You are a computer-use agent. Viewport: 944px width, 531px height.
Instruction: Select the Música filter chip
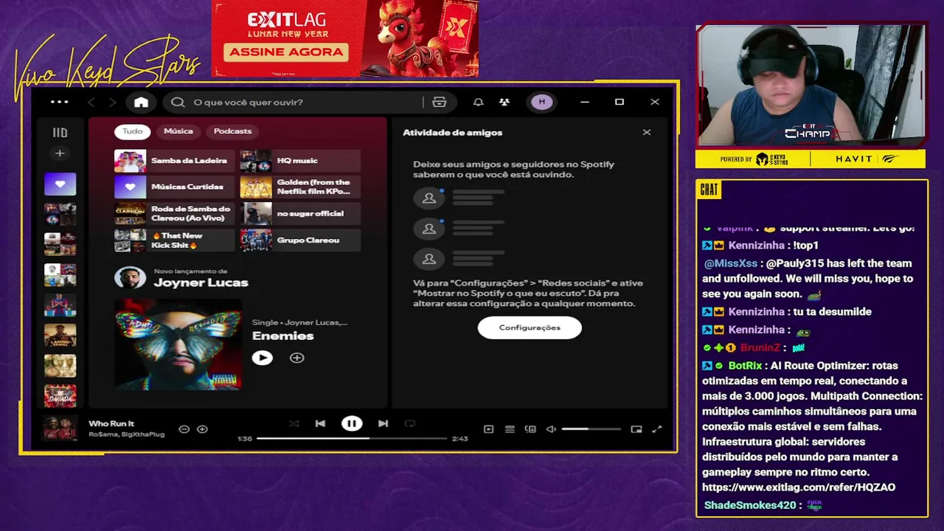tap(178, 131)
